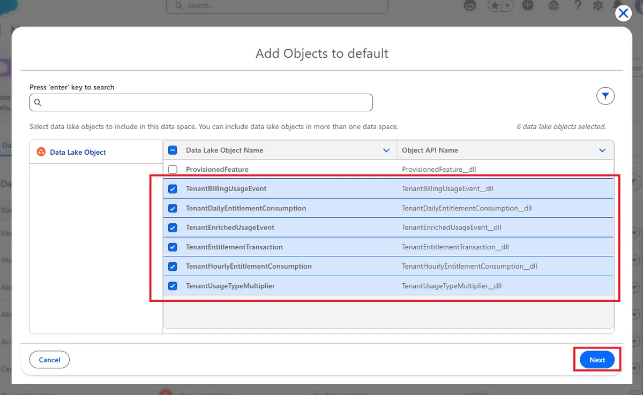Screen dimensions: 643x395
Task: Uncheck the TenantBillingUsageEvent checkbox
Action: pyautogui.click(x=173, y=189)
